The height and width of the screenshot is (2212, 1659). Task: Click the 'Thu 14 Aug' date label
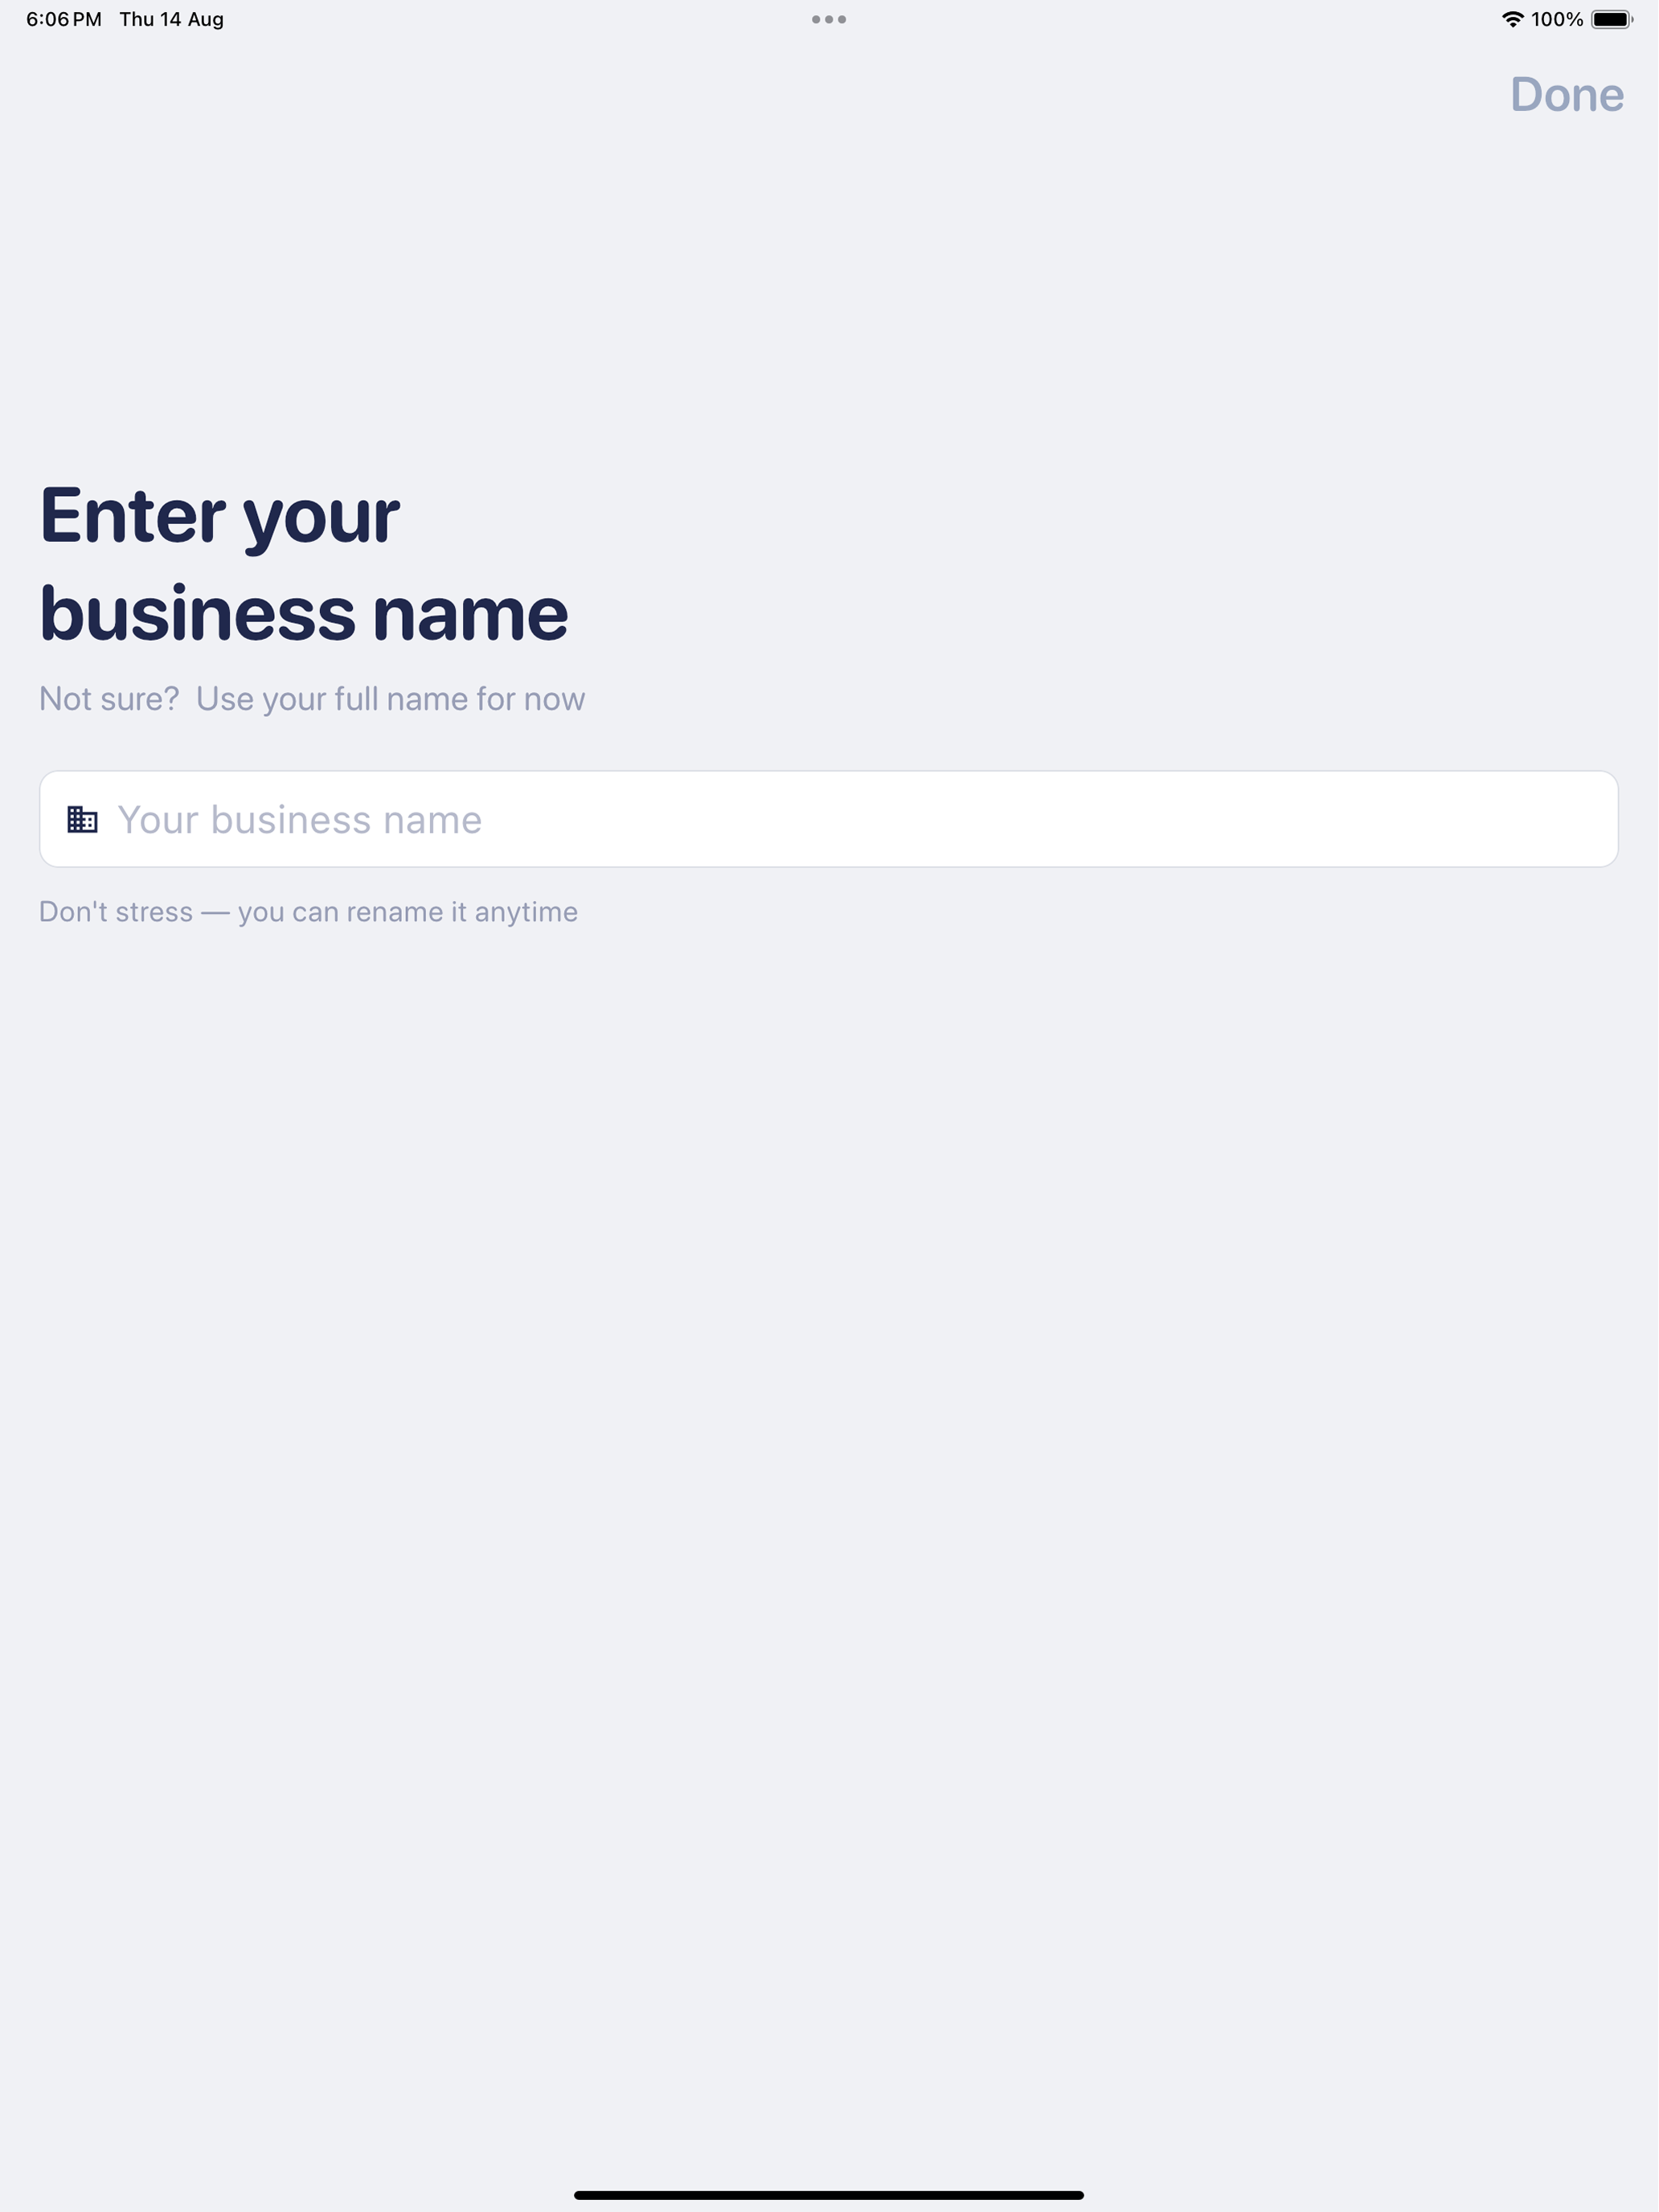pos(172,19)
